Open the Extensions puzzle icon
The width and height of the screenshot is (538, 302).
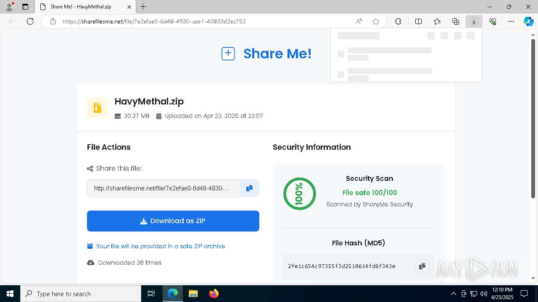(398, 21)
